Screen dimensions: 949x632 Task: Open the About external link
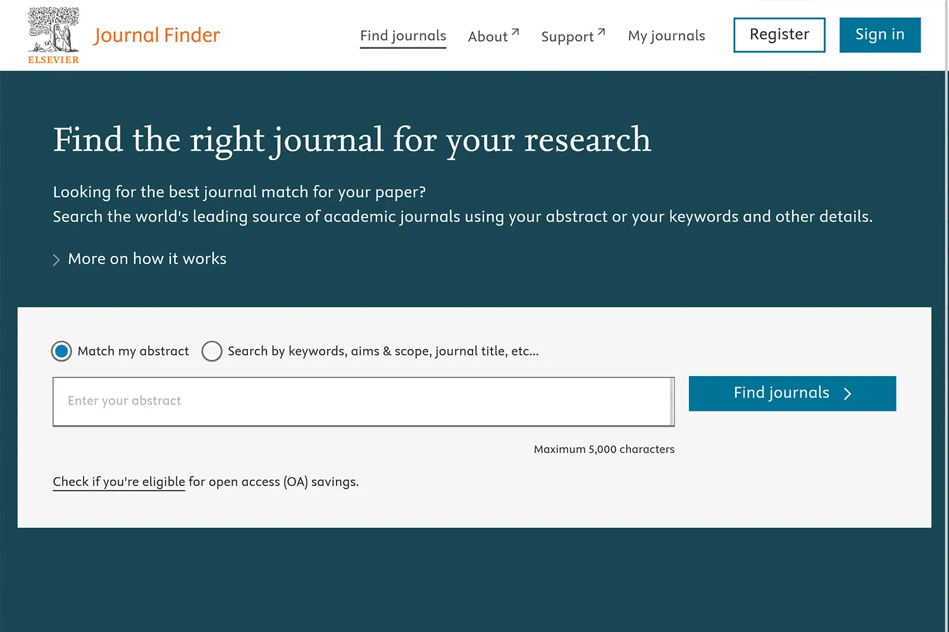click(493, 36)
